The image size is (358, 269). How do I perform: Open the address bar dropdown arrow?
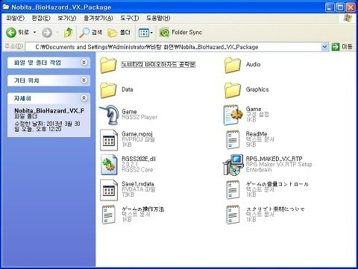coord(324,47)
